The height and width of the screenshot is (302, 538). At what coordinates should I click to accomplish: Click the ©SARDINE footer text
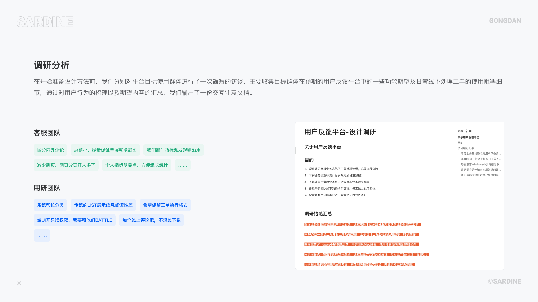(505, 281)
